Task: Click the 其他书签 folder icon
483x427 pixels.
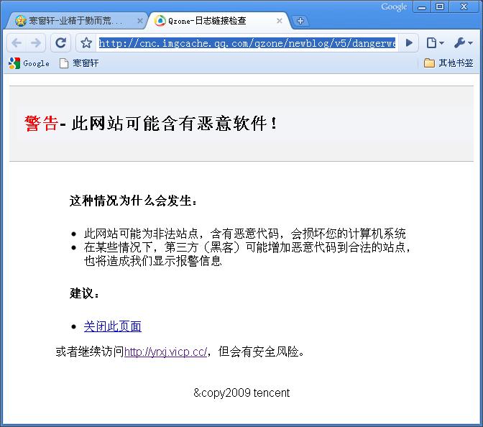Action: click(429, 63)
